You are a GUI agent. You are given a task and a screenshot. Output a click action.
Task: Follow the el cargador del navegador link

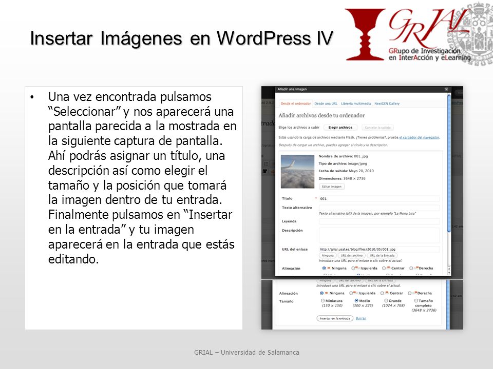(x=419, y=137)
